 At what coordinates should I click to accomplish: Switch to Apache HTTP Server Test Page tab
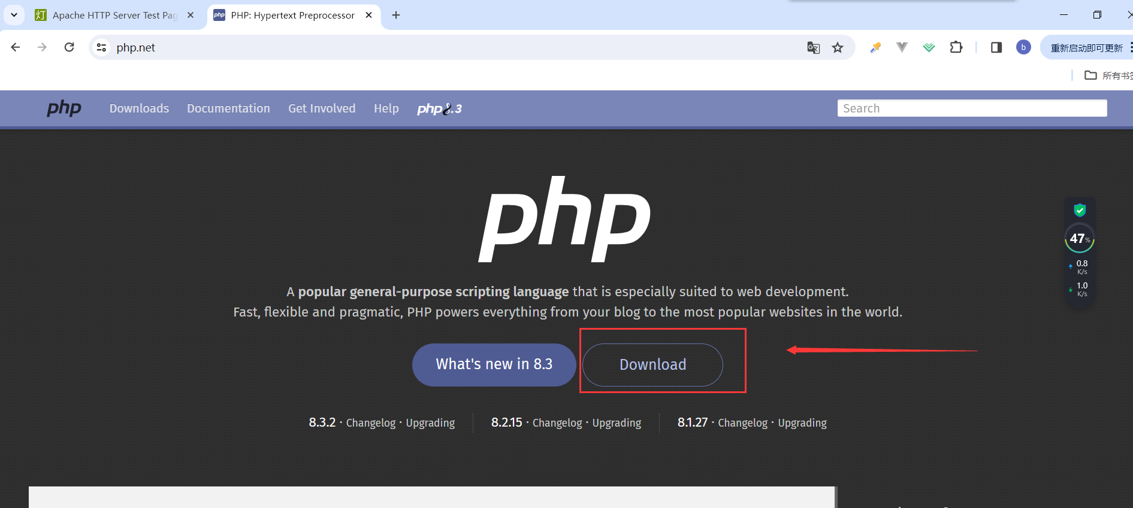(x=114, y=15)
